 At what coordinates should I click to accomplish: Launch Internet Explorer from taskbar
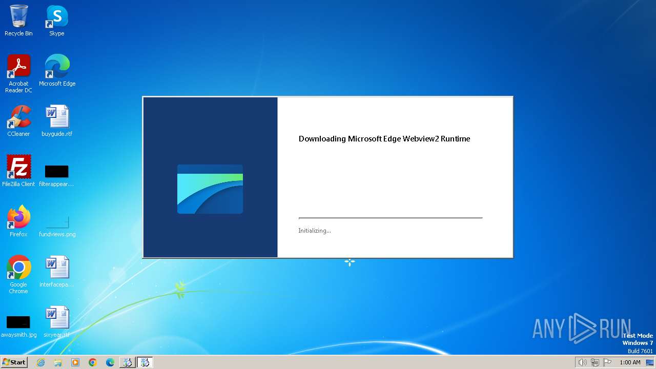pyautogui.click(x=40, y=362)
